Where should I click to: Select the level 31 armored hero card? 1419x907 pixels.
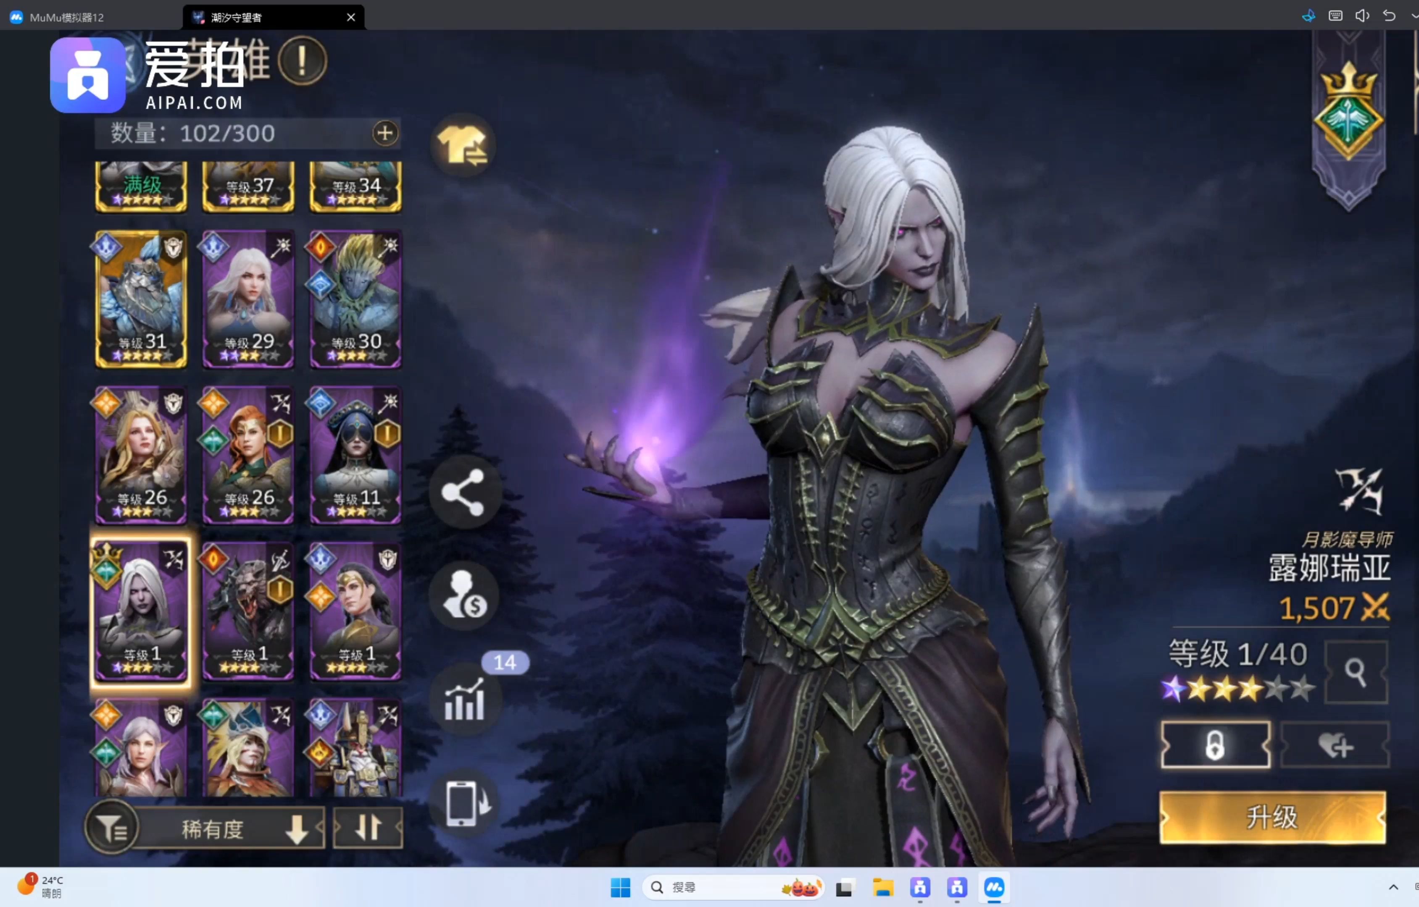141,299
